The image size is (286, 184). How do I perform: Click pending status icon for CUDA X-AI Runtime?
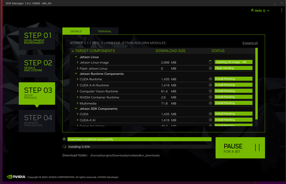tap(211, 85)
